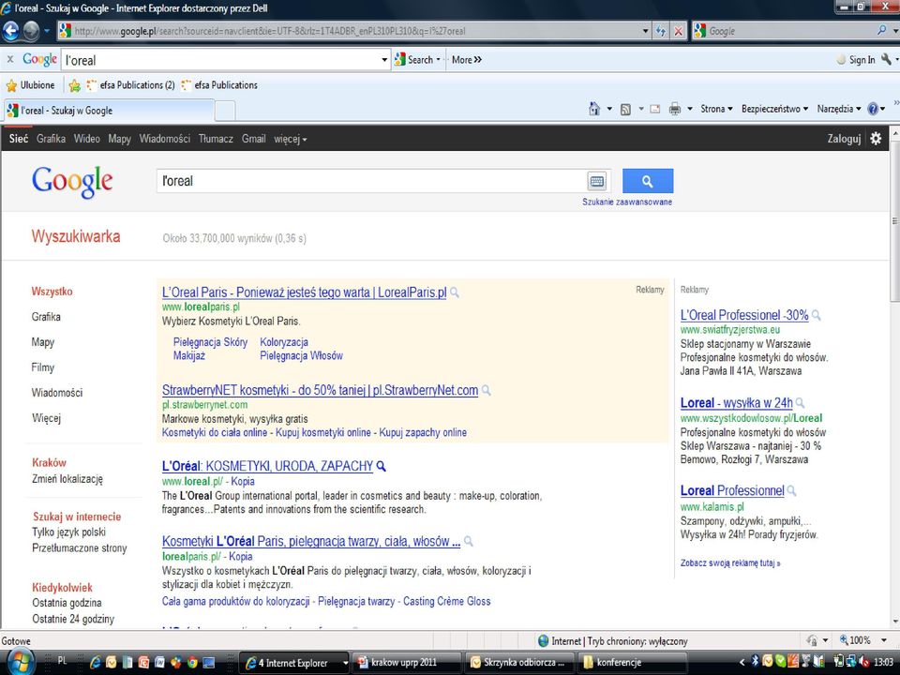This screenshot has width=900, height=675.
Task: Click the efsa Publications (2) favorite
Action: [x=131, y=85]
